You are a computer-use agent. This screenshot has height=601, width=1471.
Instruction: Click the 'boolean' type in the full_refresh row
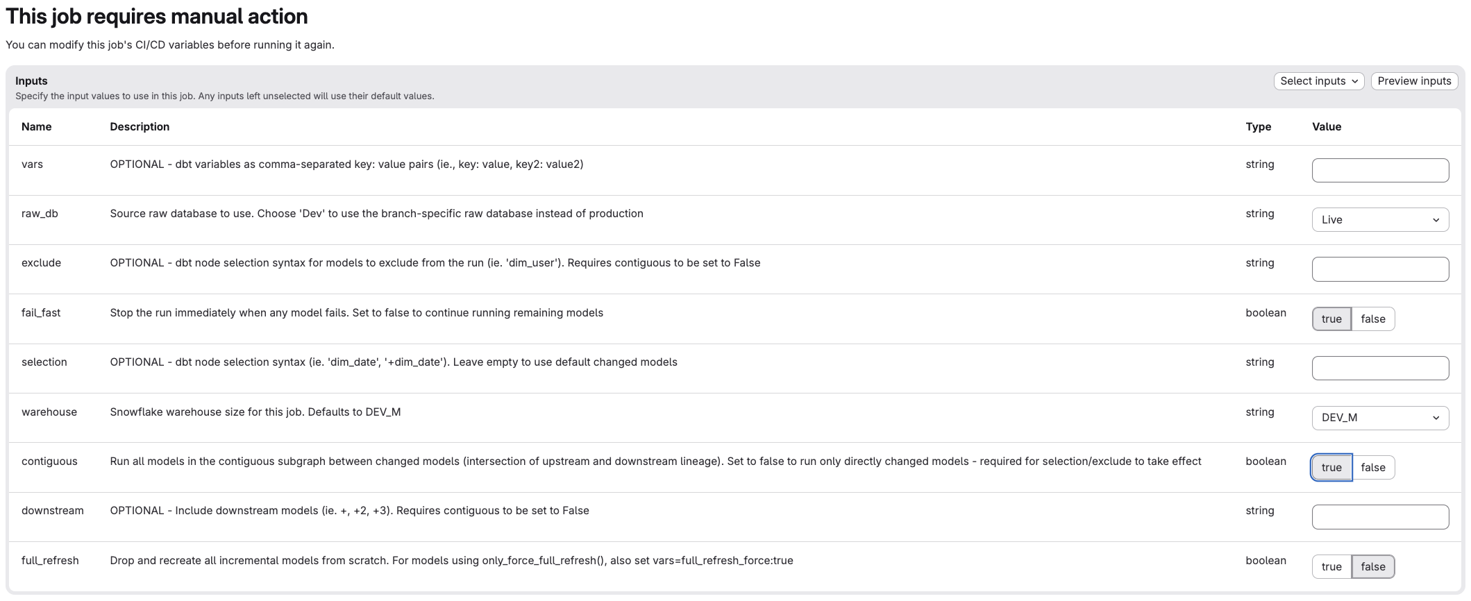pyautogui.click(x=1266, y=561)
